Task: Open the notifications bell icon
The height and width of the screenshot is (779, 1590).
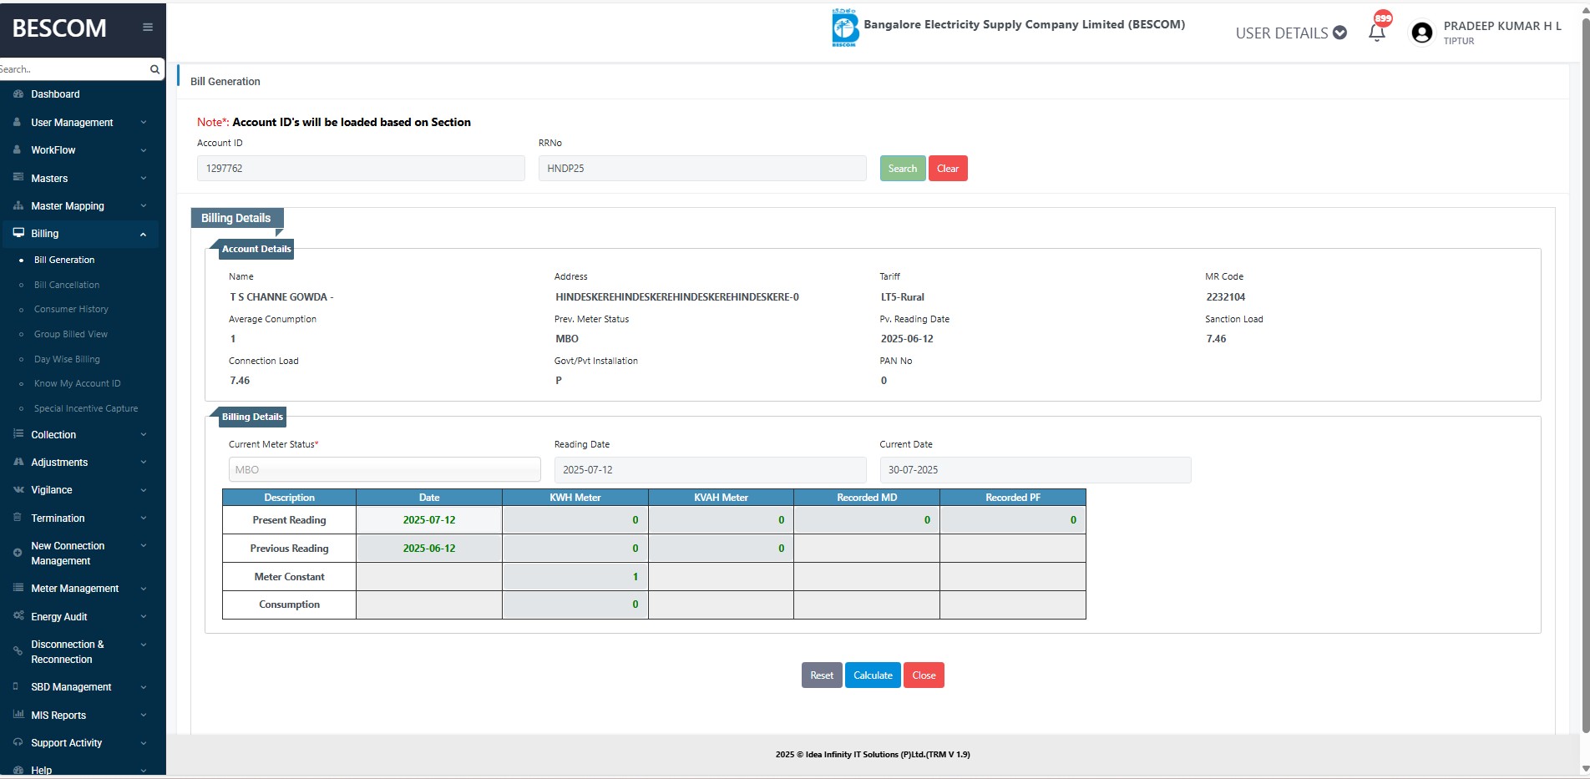Action: 1377,33
